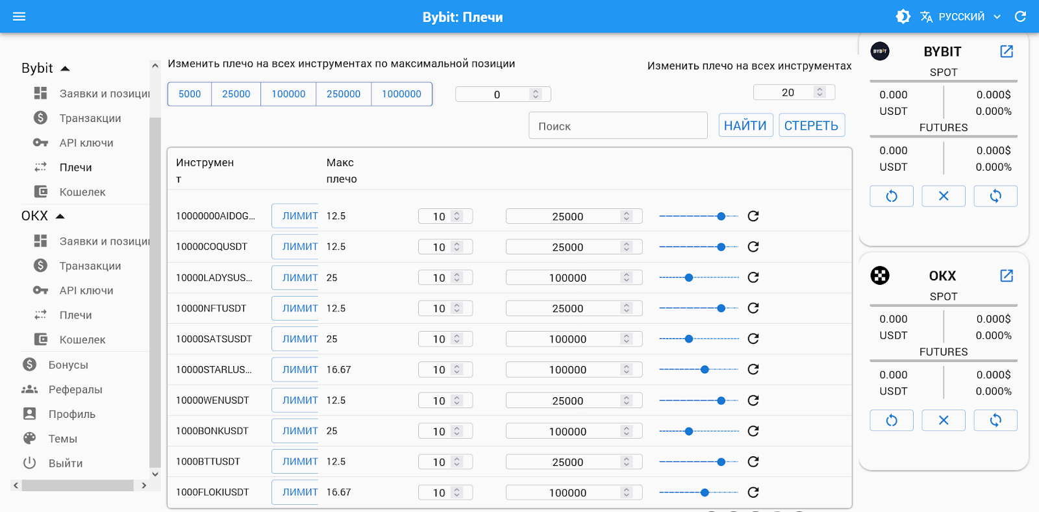Viewport: 1039px width, 512px height.
Task: Click leverage slider for 10000000AIDOG row
Action: coord(699,216)
